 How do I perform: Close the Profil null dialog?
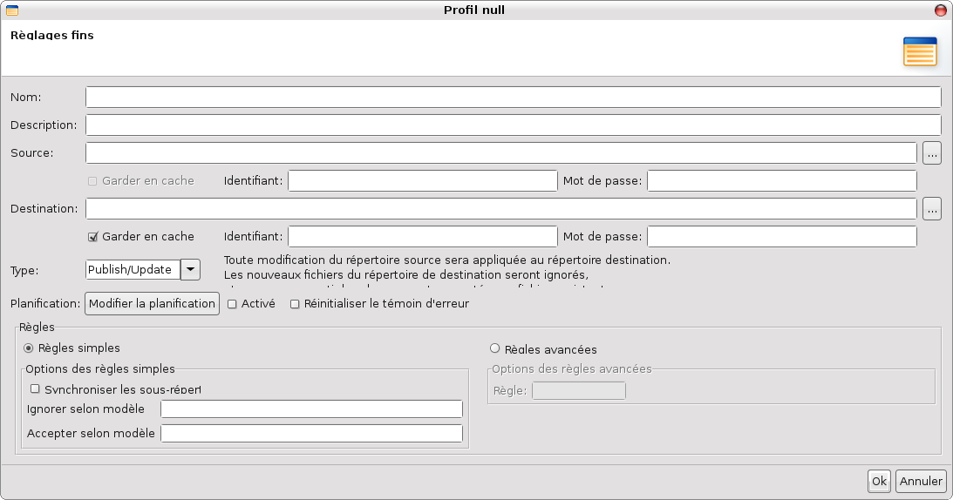(x=940, y=10)
